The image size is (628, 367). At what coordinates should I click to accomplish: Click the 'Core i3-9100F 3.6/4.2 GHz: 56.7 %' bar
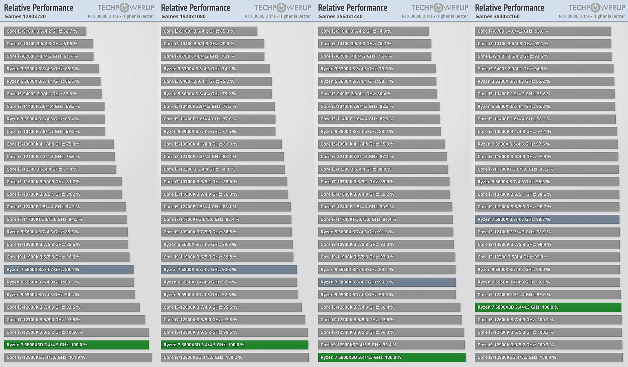coord(45,31)
